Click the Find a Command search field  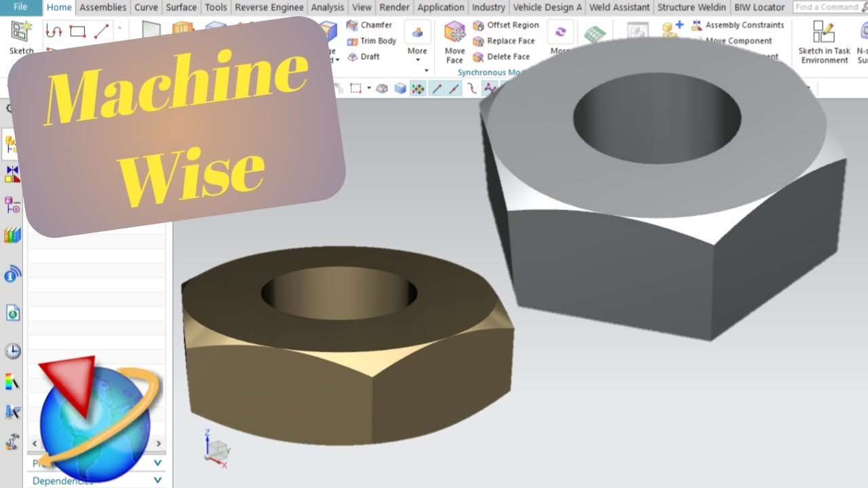tap(830, 7)
